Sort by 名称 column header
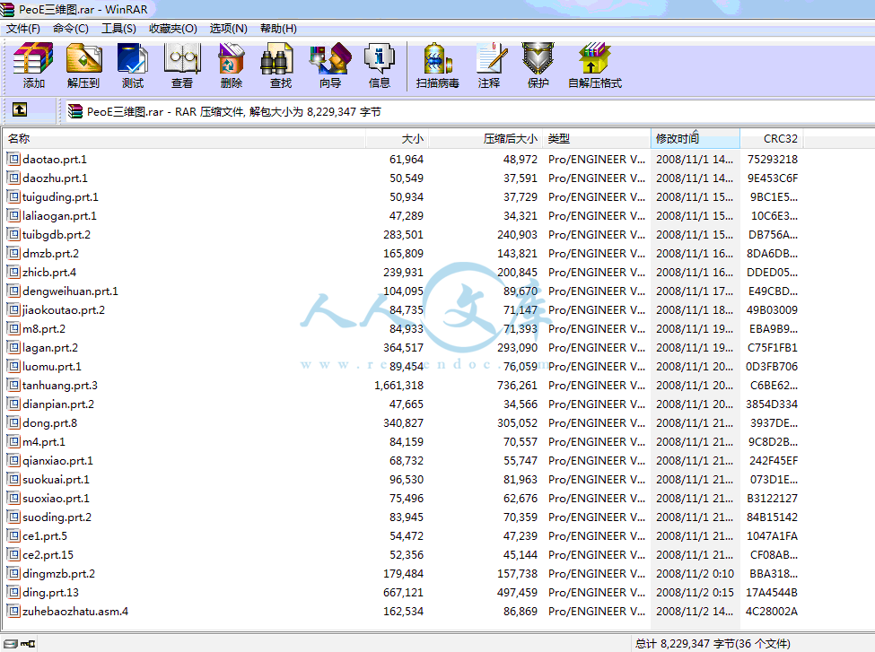 [x=184, y=138]
